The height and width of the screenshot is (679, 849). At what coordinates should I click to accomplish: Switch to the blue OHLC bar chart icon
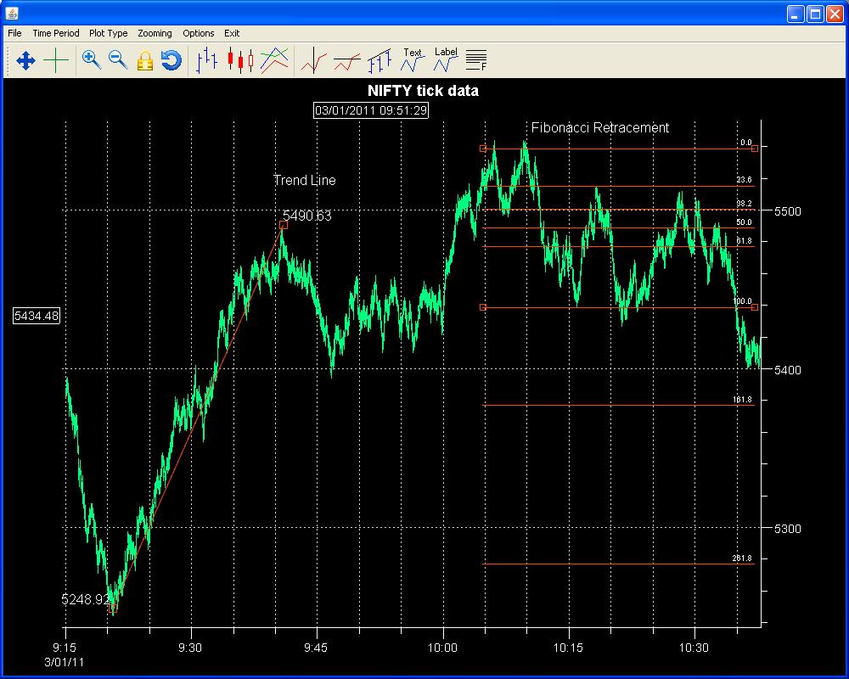206,60
